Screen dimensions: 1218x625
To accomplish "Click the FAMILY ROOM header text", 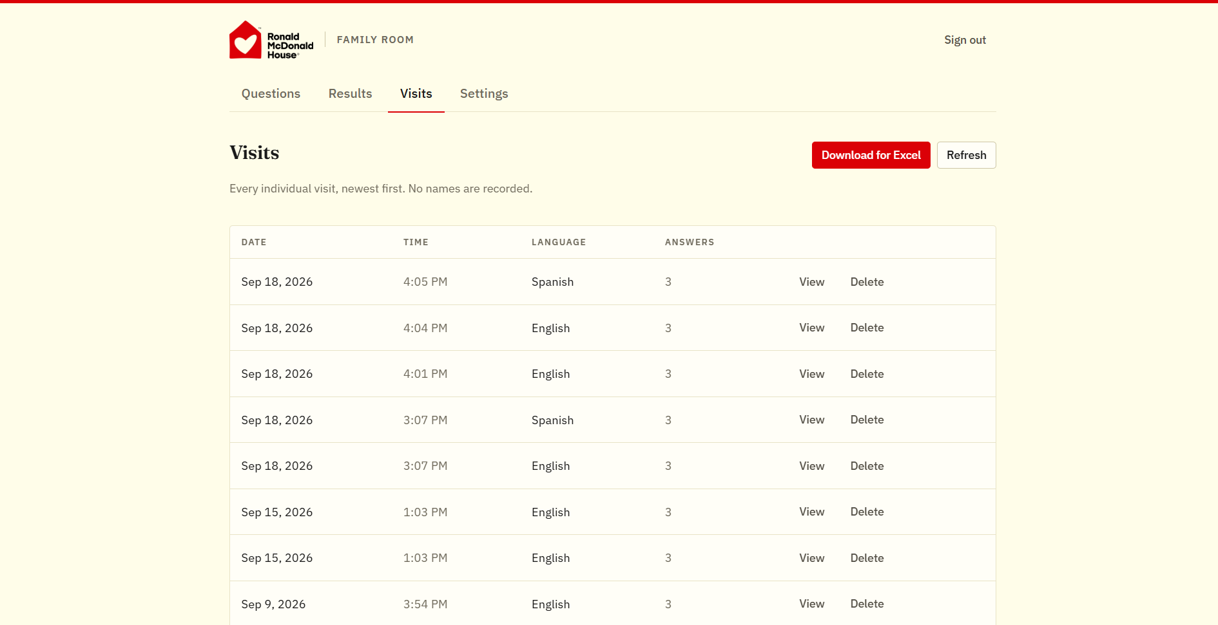I will click(x=375, y=40).
